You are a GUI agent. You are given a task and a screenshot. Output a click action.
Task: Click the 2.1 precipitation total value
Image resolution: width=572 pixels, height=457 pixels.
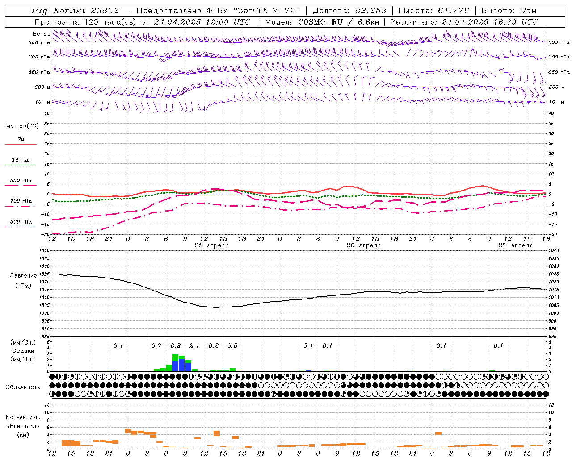[194, 346]
